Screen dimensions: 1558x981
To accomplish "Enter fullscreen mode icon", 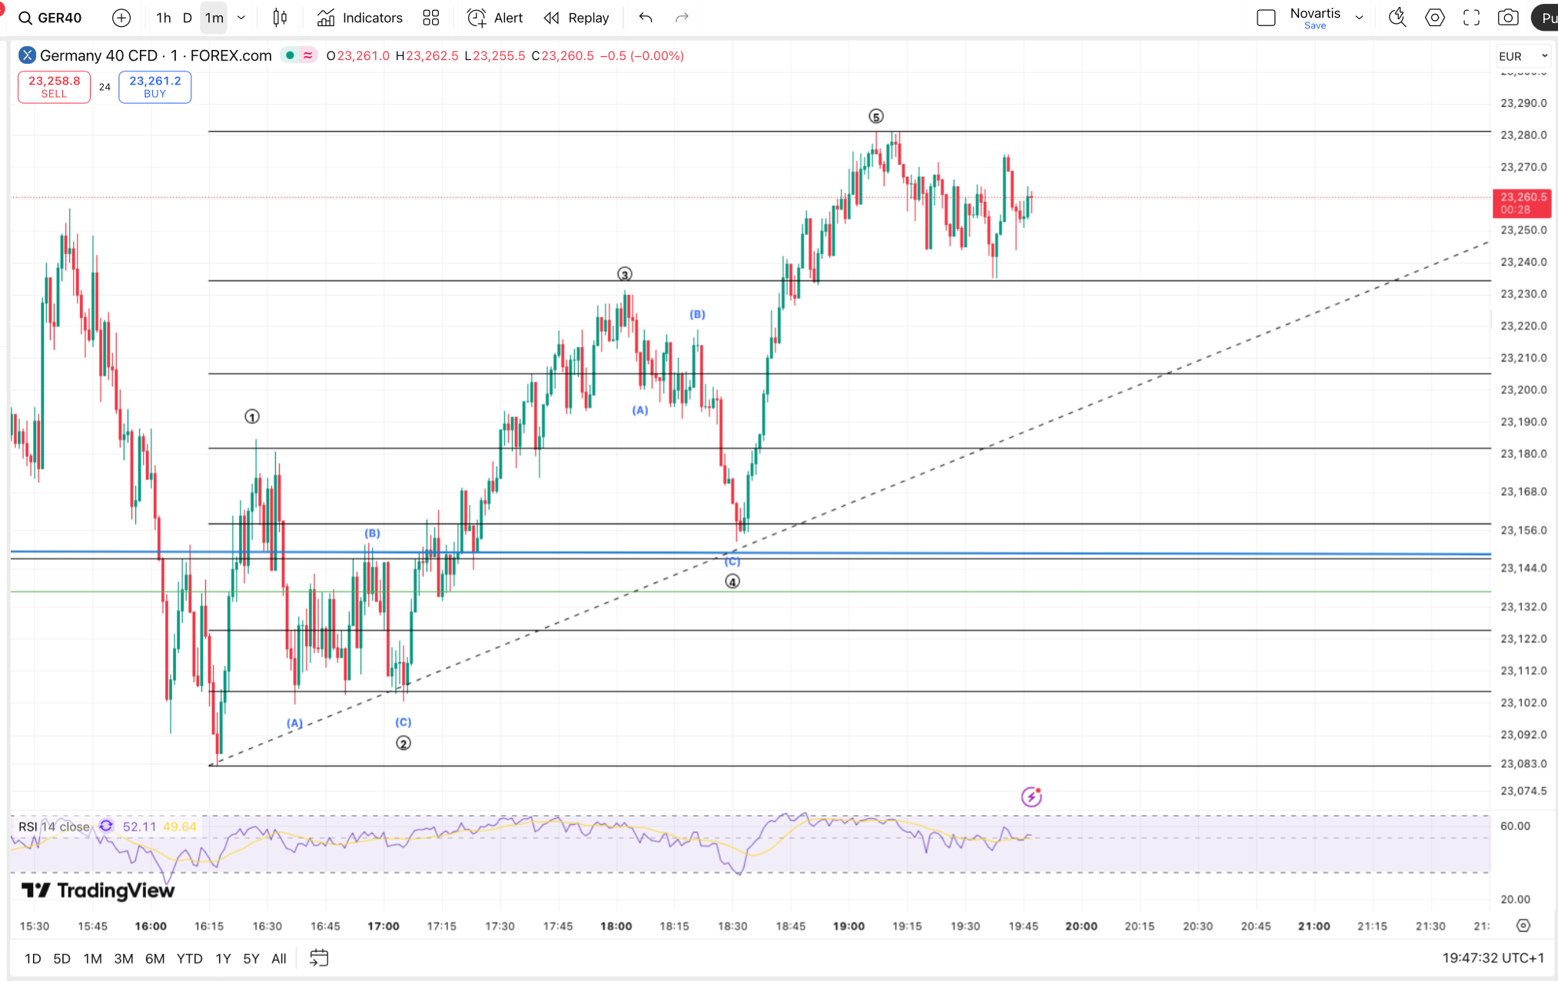I will (1471, 18).
